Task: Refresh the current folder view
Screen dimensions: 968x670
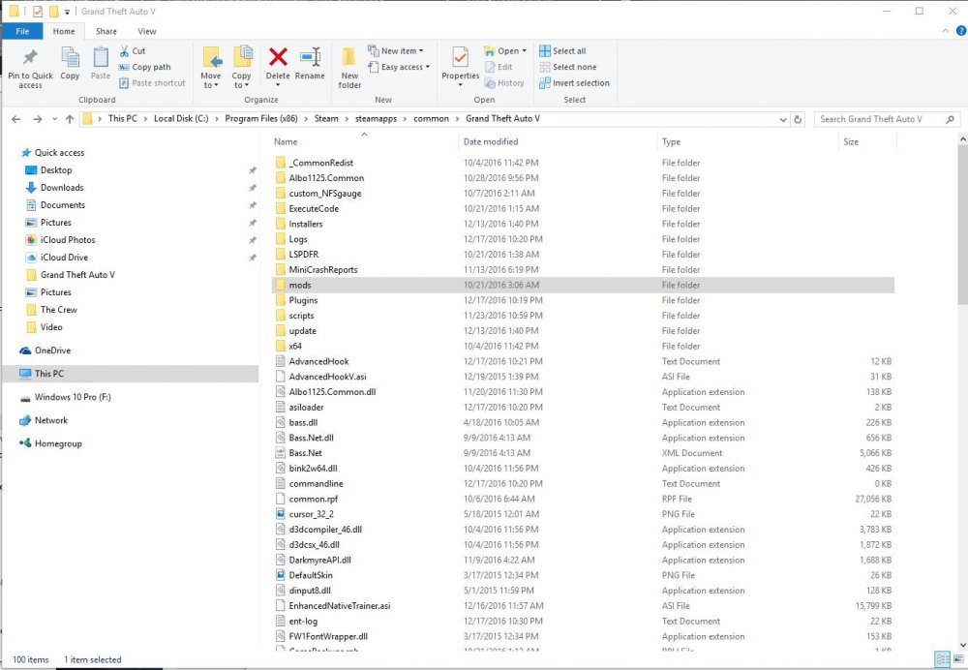Action: (798, 119)
